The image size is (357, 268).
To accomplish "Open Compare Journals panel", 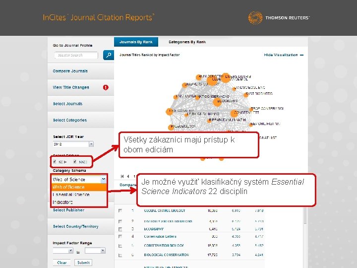I will (x=70, y=71).
